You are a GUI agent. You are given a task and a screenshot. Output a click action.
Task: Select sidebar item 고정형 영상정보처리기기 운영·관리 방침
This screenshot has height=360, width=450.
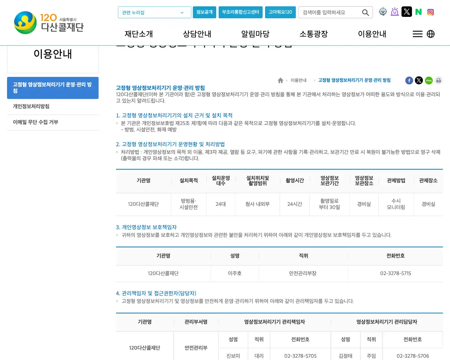pyautogui.click(x=53, y=88)
